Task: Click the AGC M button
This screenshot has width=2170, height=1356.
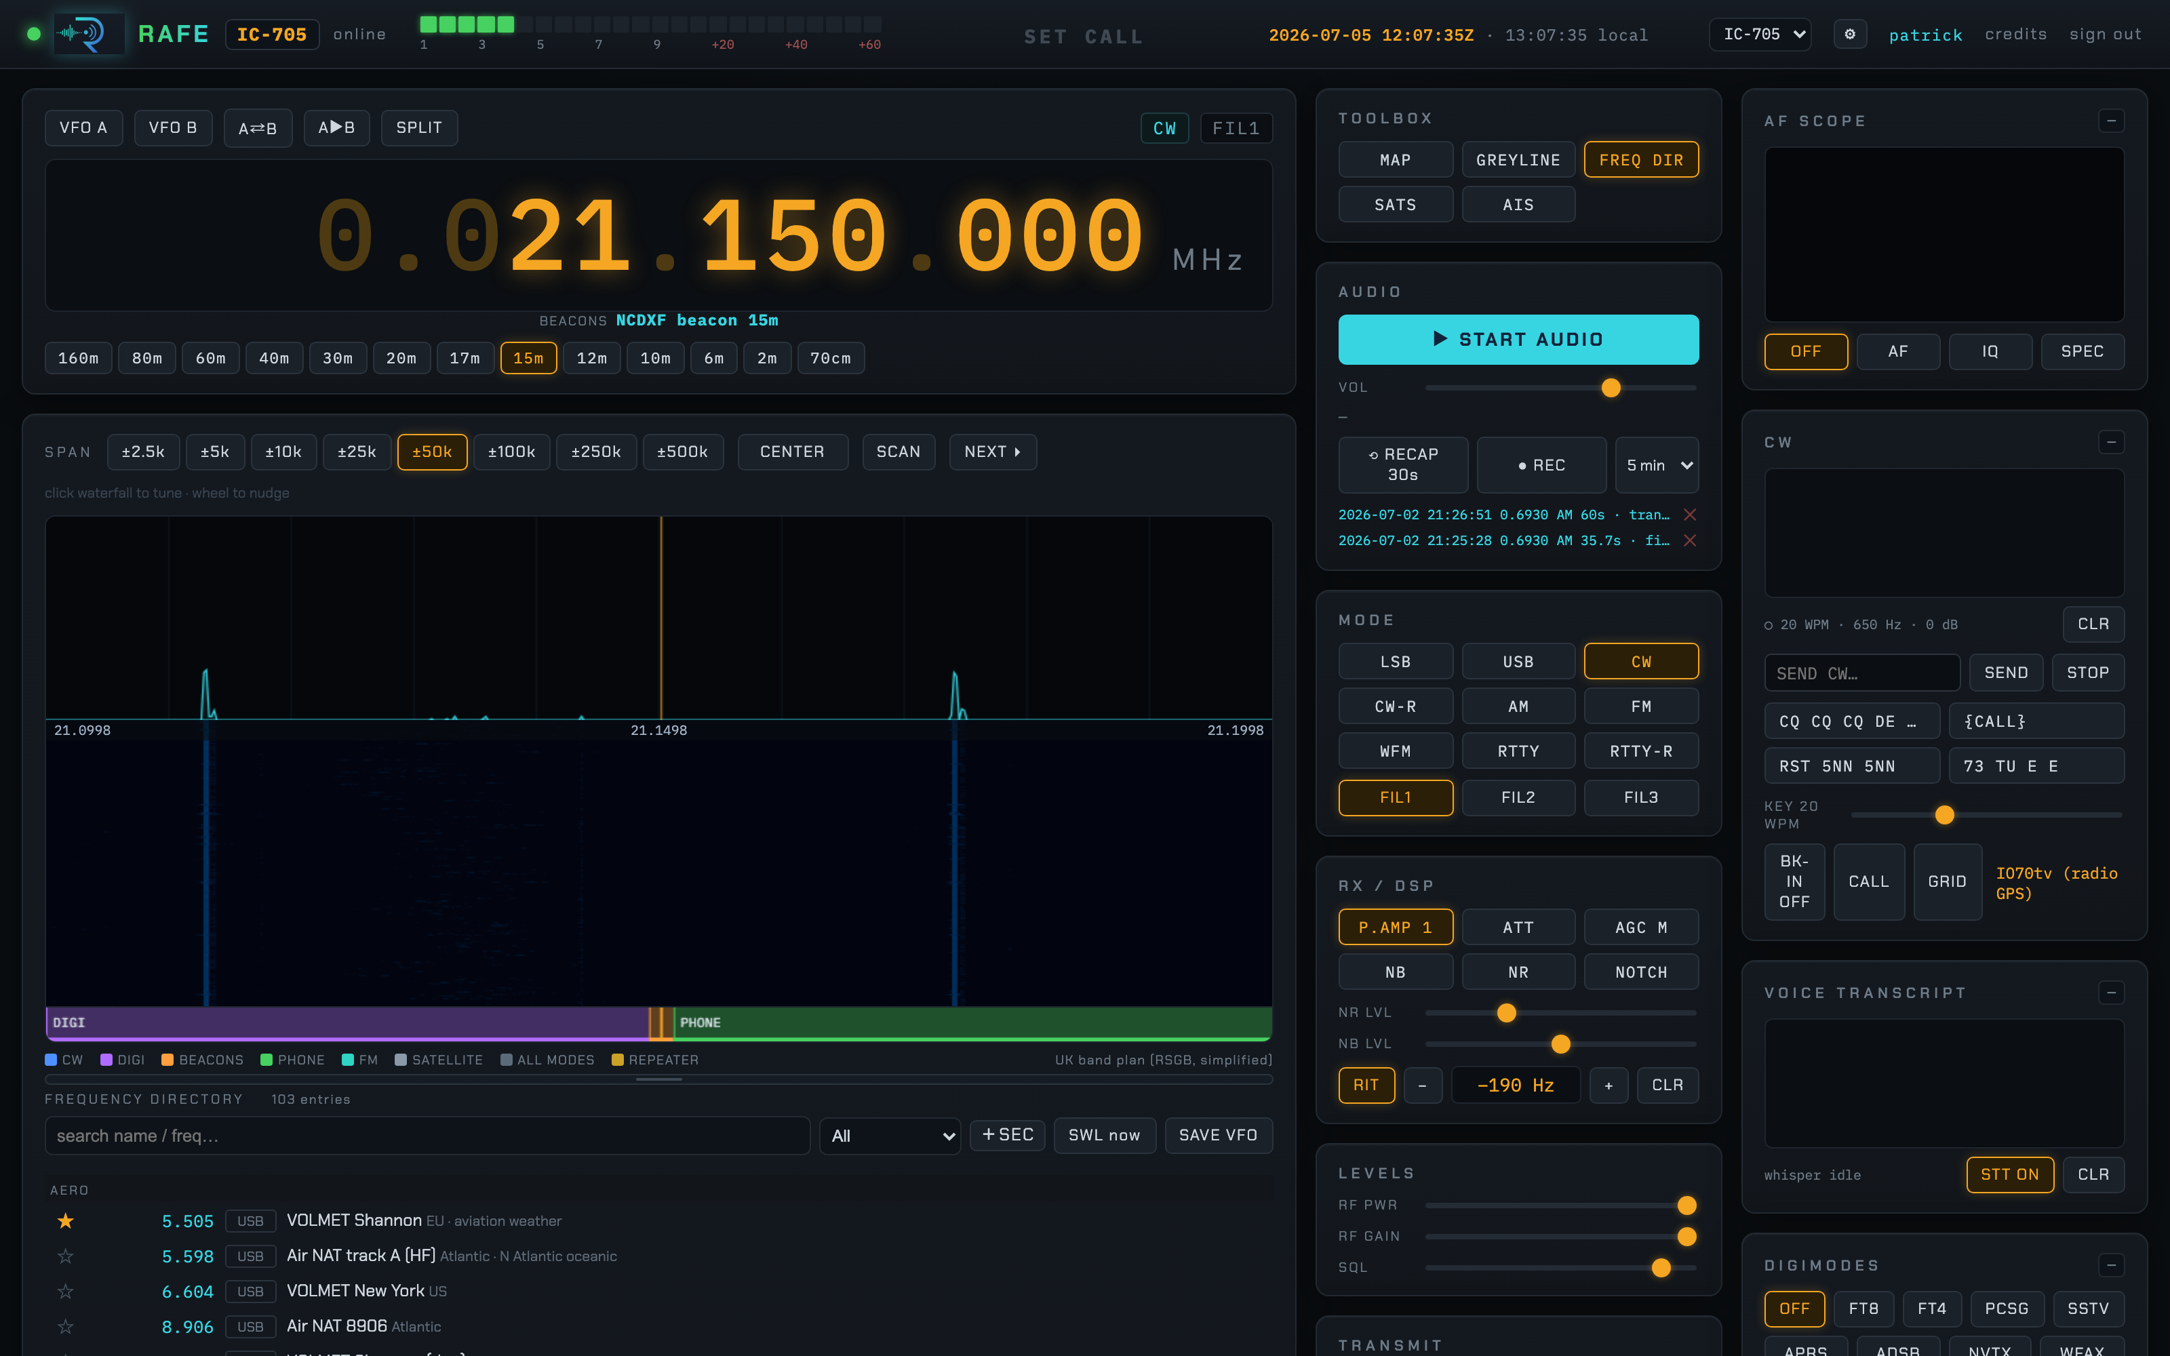Action: tap(1641, 928)
